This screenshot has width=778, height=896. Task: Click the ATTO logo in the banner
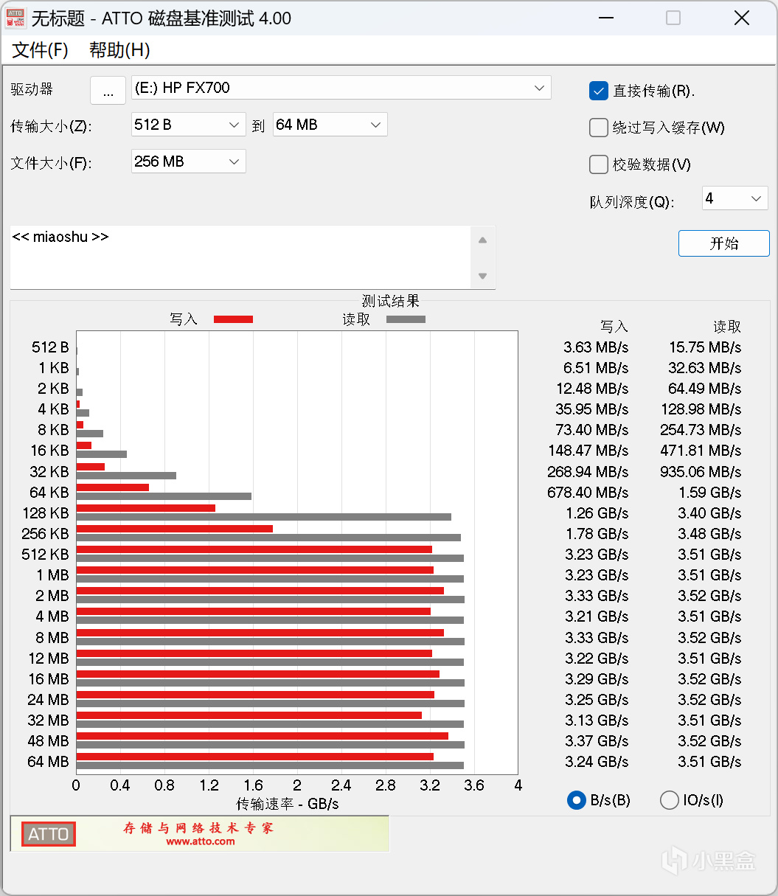(x=48, y=834)
